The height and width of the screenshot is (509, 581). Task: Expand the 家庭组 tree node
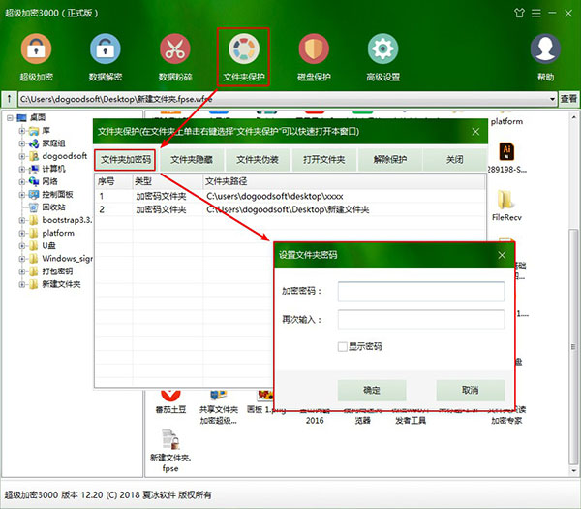[x=22, y=143]
